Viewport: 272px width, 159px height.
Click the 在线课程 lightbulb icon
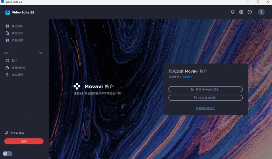click(x=7, y=75)
